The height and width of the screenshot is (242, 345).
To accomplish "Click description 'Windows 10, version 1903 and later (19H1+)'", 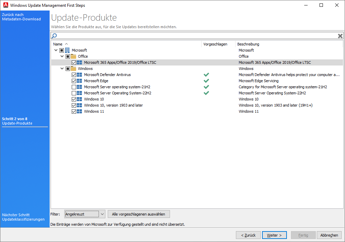I will (x=275, y=105).
